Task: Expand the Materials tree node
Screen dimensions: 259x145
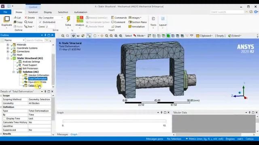Action: coord(8,45)
